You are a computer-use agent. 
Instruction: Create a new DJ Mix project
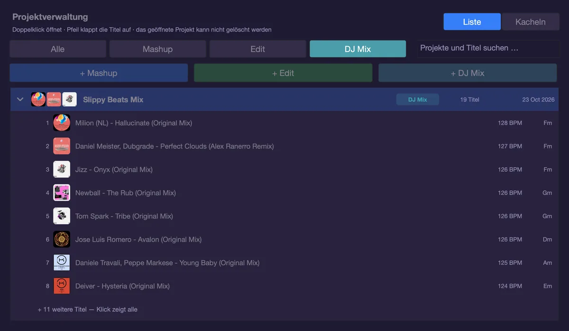click(x=468, y=73)
